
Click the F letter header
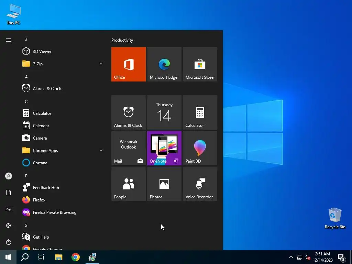[26, 176]
